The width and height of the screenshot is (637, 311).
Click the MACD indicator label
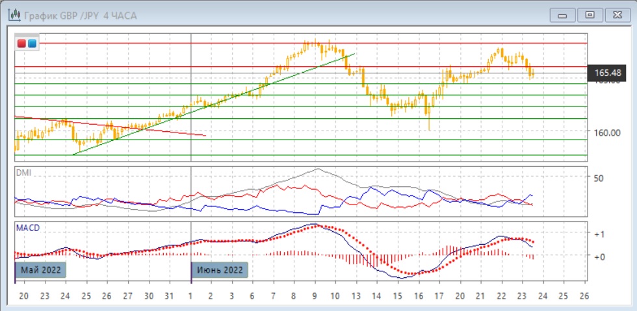pyautogui.click(x=27, y=228)
